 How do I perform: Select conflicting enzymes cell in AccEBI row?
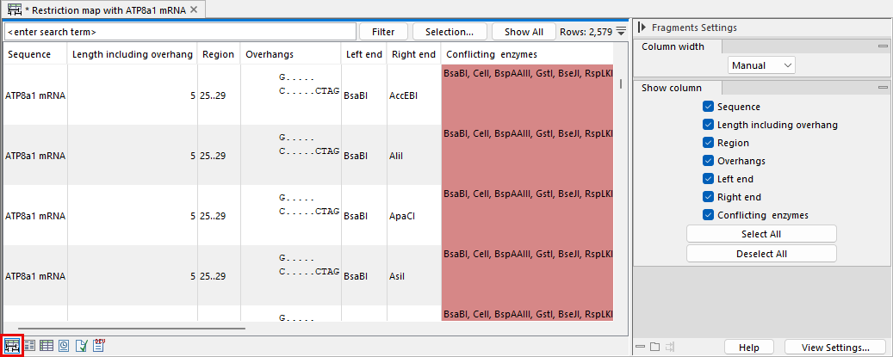pos(527,95)
